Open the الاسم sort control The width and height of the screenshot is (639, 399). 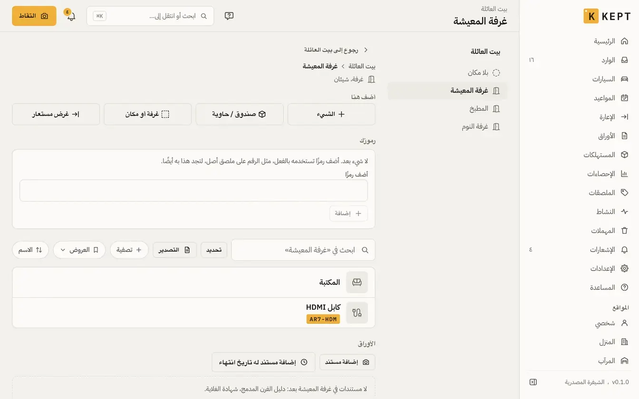click(30, 250)
